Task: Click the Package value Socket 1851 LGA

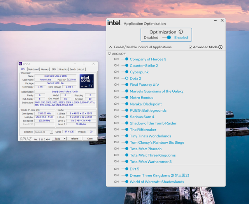Action: (56, 83)
